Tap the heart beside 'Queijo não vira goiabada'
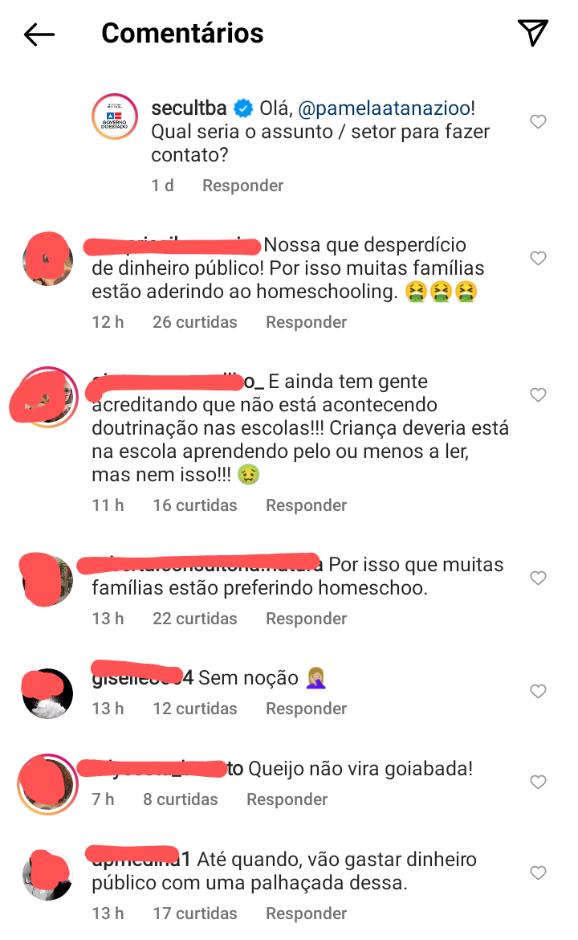 click(538, 783)
